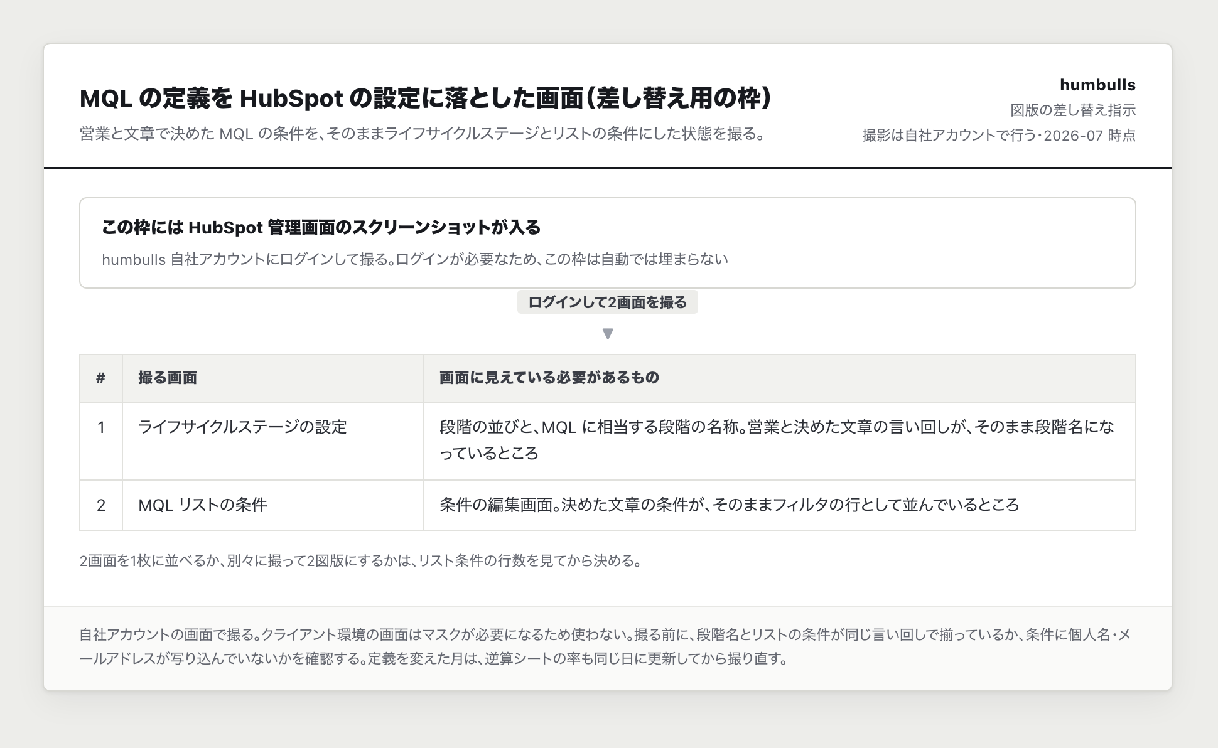Select the placeholder description about ログイン

click(x=415, y=259)
